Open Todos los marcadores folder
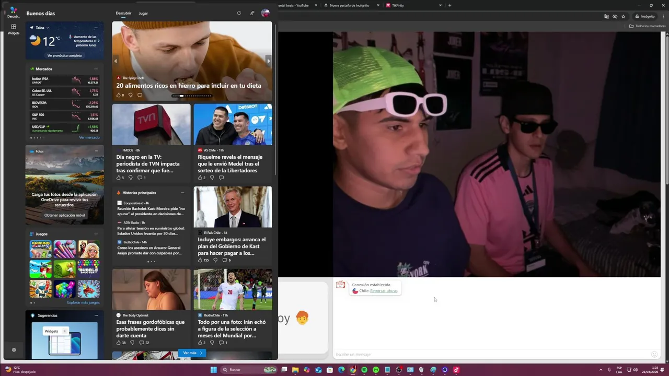Image resolution: width=669 pixels, height=376 pixels. (x=647, y=26)
